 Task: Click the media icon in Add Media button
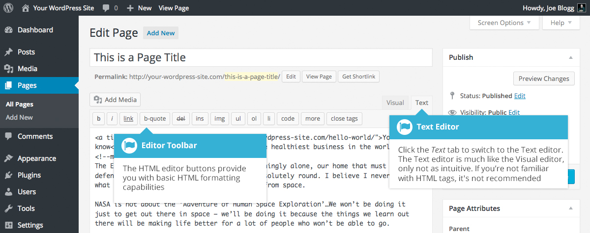pos(98,100)
